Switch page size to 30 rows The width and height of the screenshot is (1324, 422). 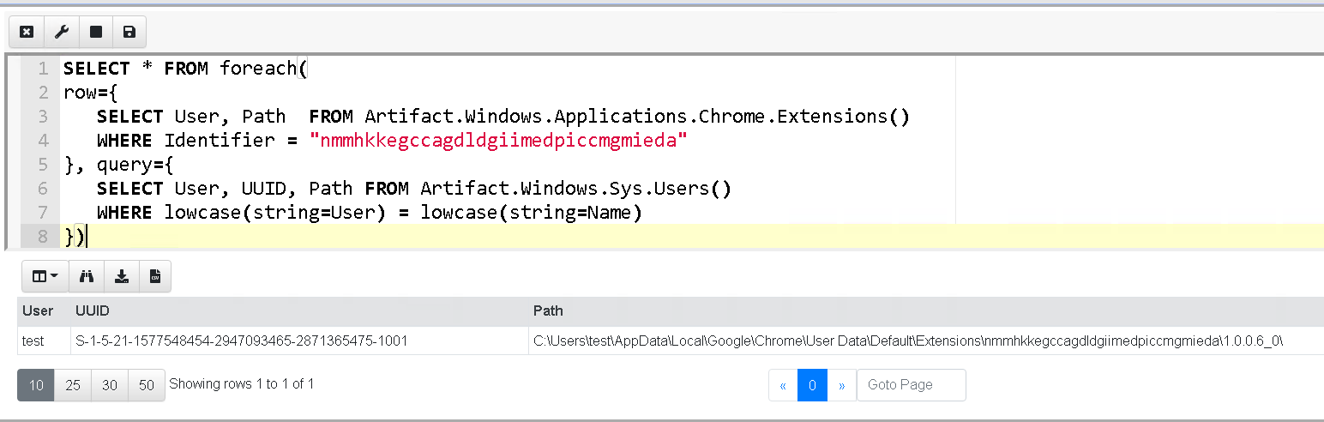pyautogui.click(x=110, y=385)
